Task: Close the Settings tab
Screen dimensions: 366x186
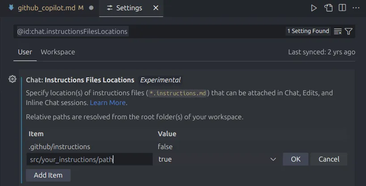Action: pyautogui.click(x=156, y=8)
